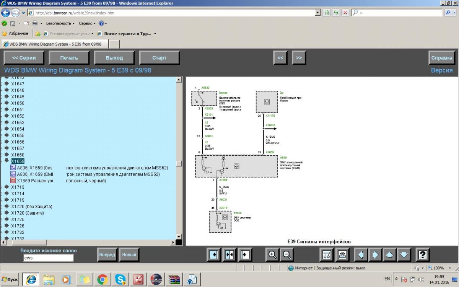
Task: Click the Пуск start button
Action: coord(10,280)
